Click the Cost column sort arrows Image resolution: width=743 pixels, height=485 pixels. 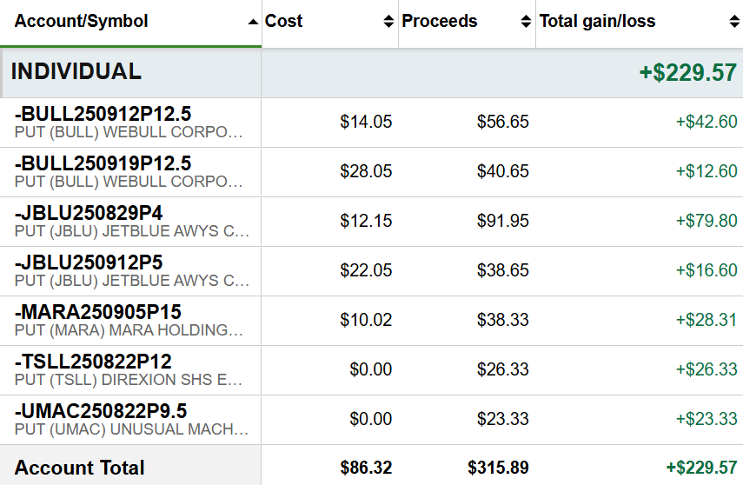[388, 22]
